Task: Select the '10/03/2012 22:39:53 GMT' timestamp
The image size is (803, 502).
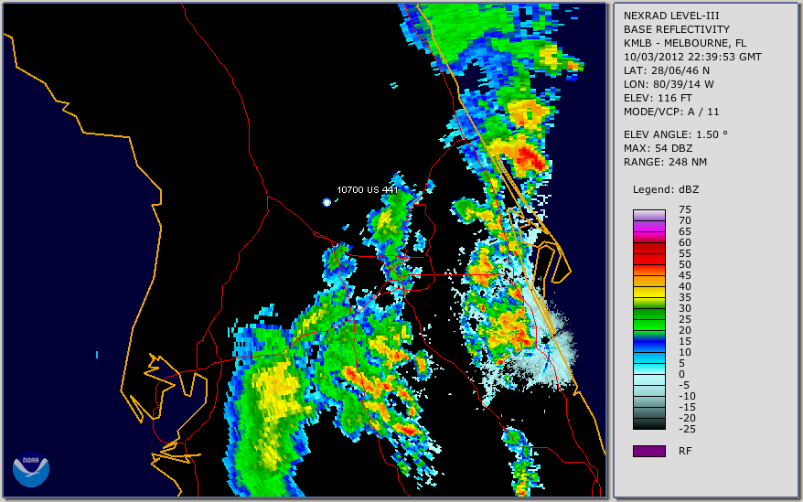Action: [x=692, y=57]
